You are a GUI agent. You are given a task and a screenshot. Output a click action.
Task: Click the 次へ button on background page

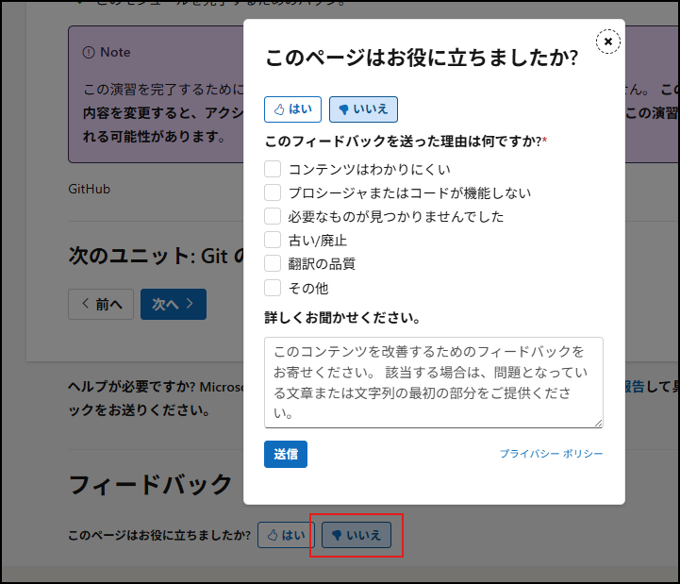pyautogui.click(x=174, y=304)
